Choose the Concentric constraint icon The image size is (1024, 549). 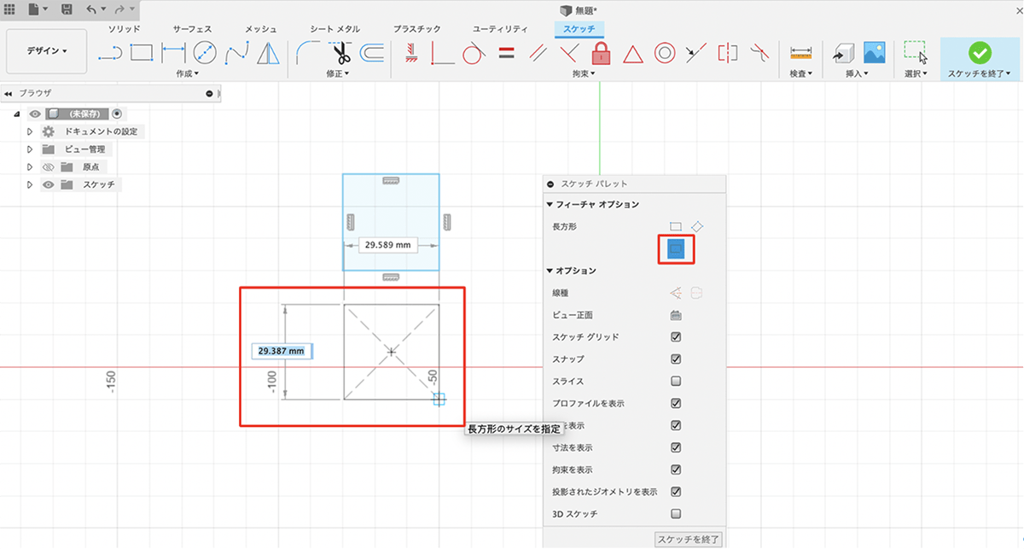[665, 53]
